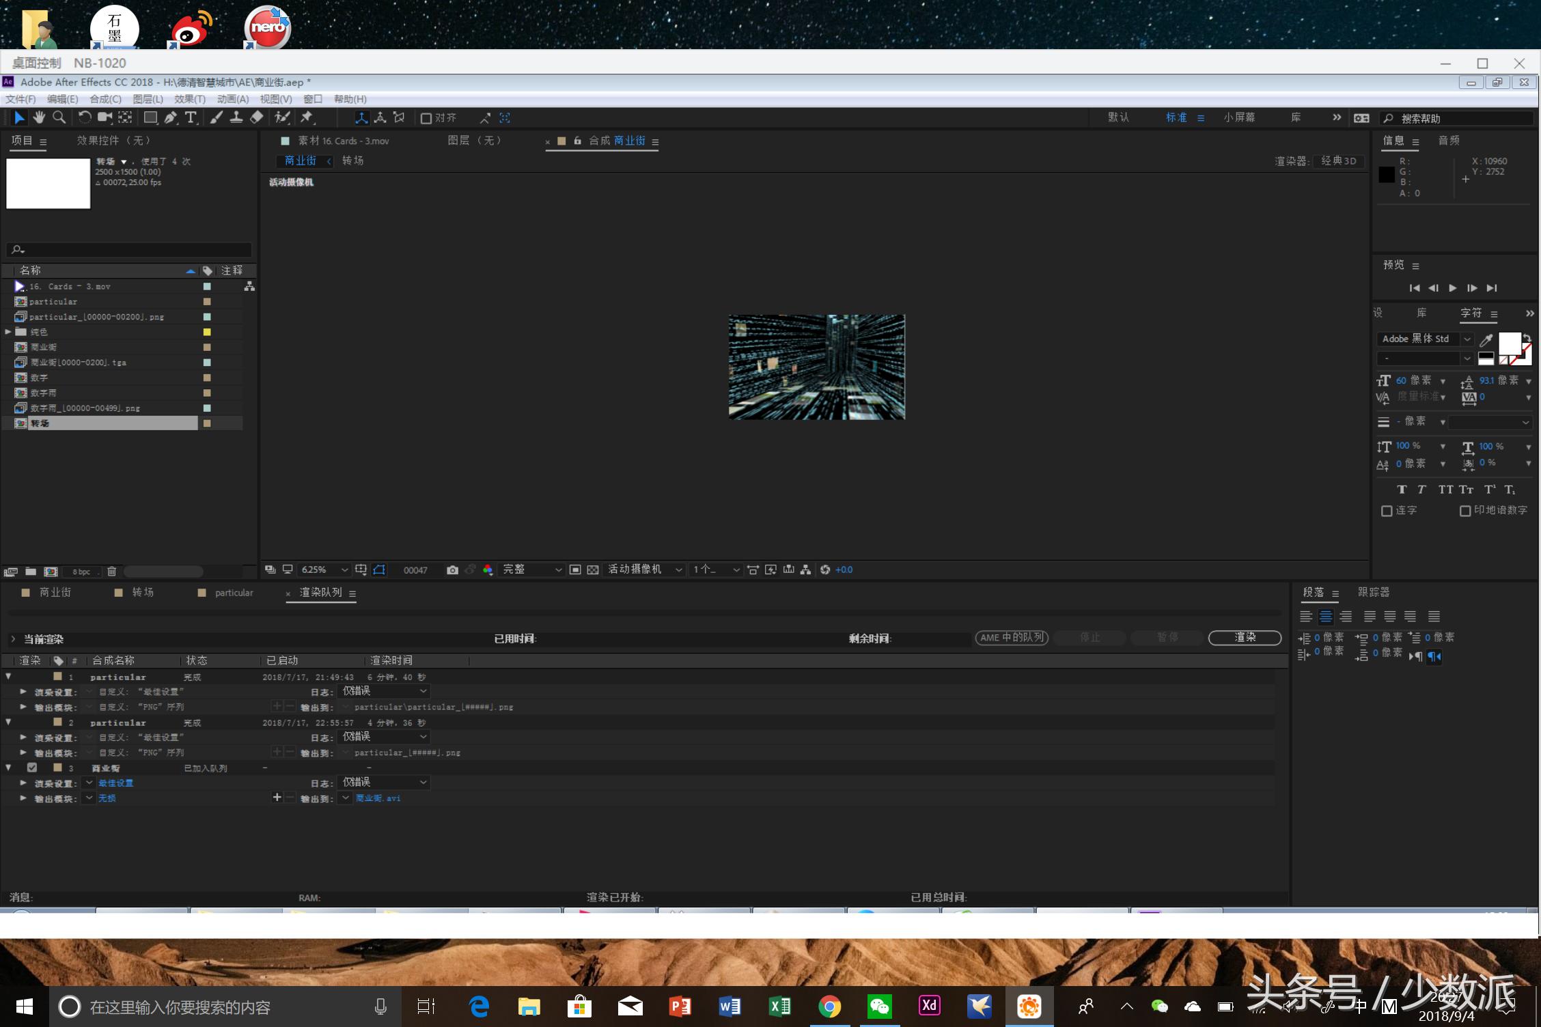Click the eyedropper in Character panel
1541x1027 pixels.
coord(1486,339)
